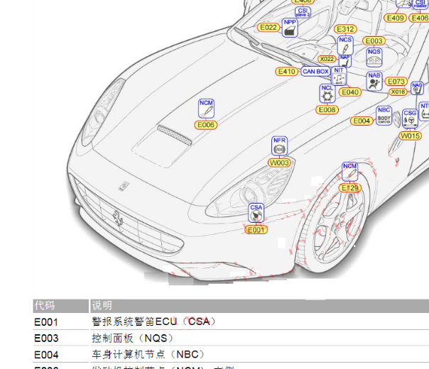
Task: Click the NAP seat icon near X022
Action: pyautogui.click(x=344, y=61)
